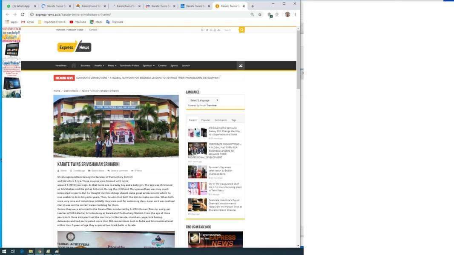This screenshot has width=454, height=255.
Task: Expand the Health menu dropdown
Action: 99,65
